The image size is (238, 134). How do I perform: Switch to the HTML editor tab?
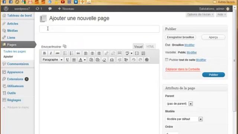pyautogui.click(x=150, y=47)
